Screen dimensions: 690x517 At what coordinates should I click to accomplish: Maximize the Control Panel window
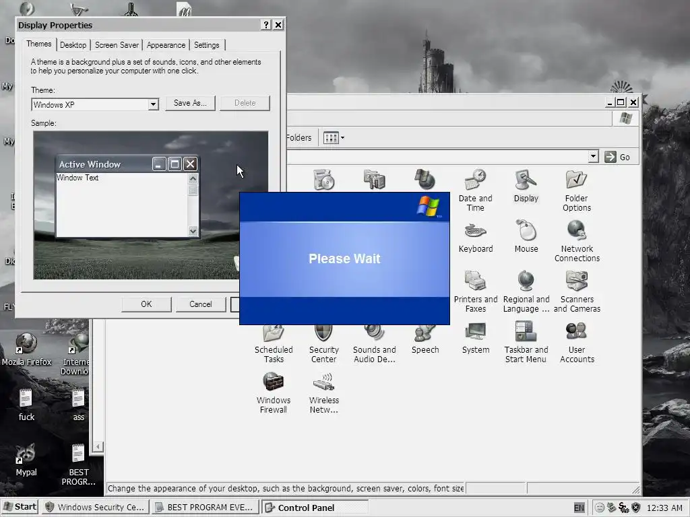tap(621, 102)
